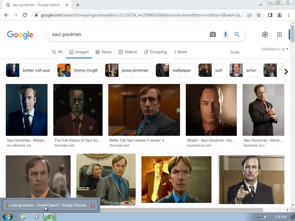The height and width of the screenshot is (221, 295).
Task: Open Chrome's three-dot menu
Action: coord(289,15)
